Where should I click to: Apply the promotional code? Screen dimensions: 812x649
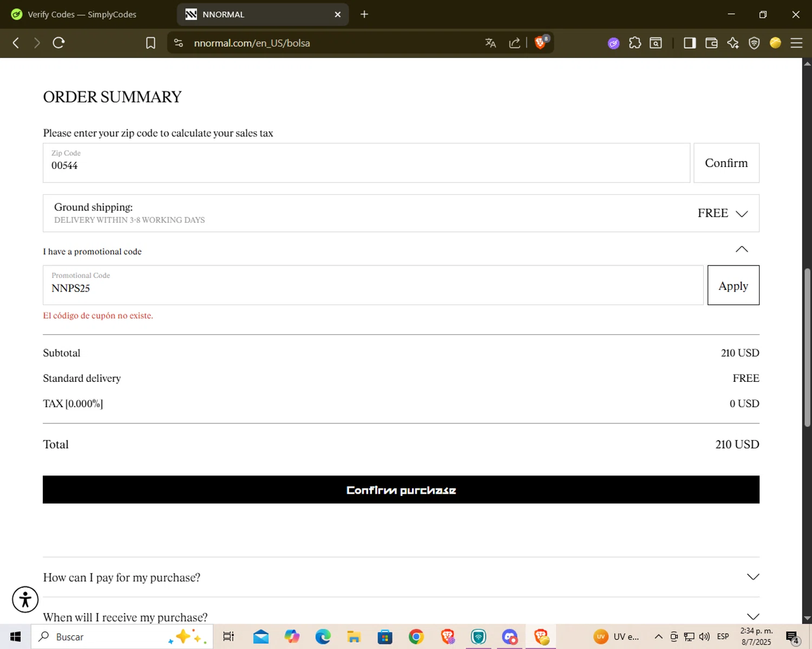point(734,285)
